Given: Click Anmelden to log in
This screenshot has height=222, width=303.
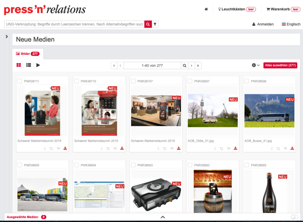Looking at the screenshot, I should (x=263, y=24).
